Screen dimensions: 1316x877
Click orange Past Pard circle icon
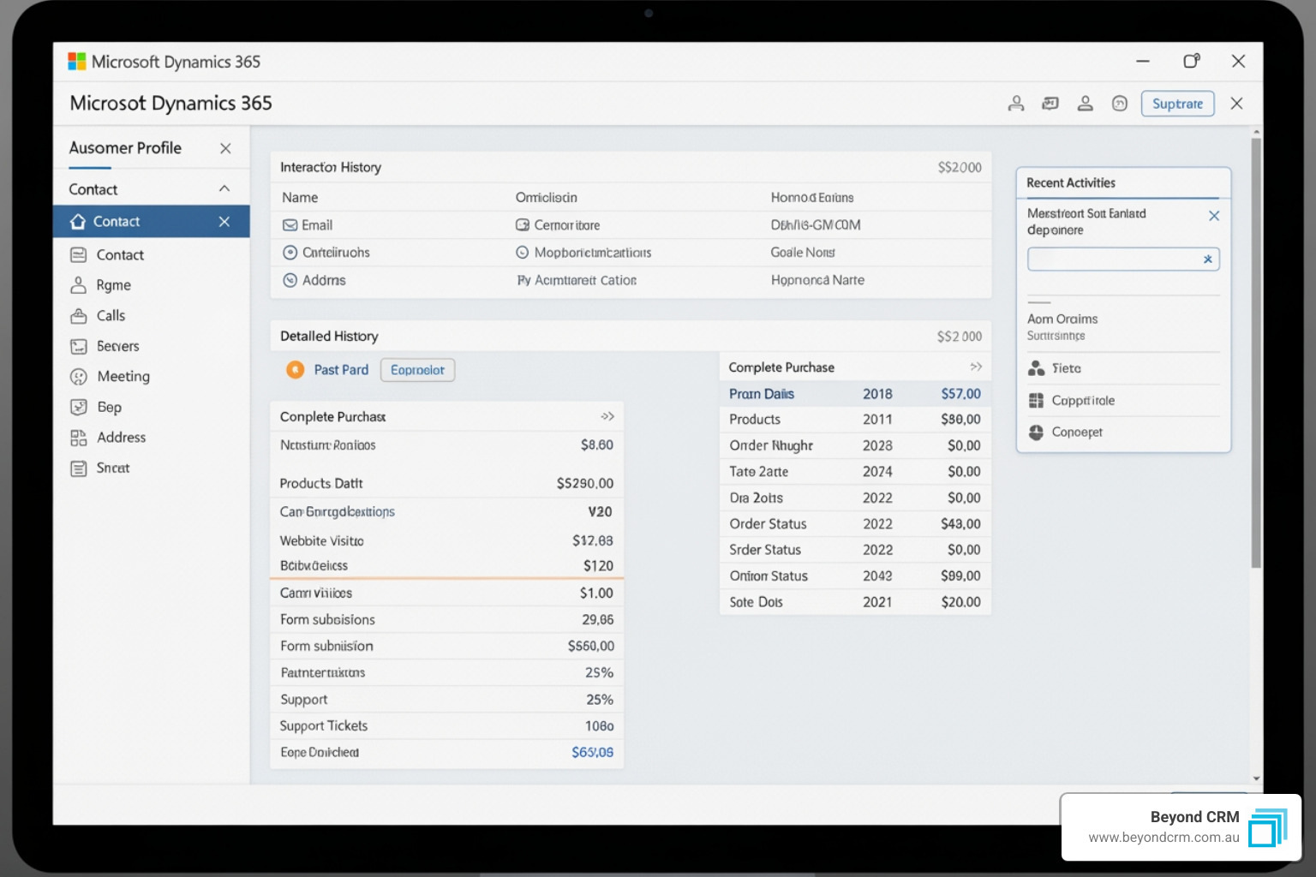point(296,370)
